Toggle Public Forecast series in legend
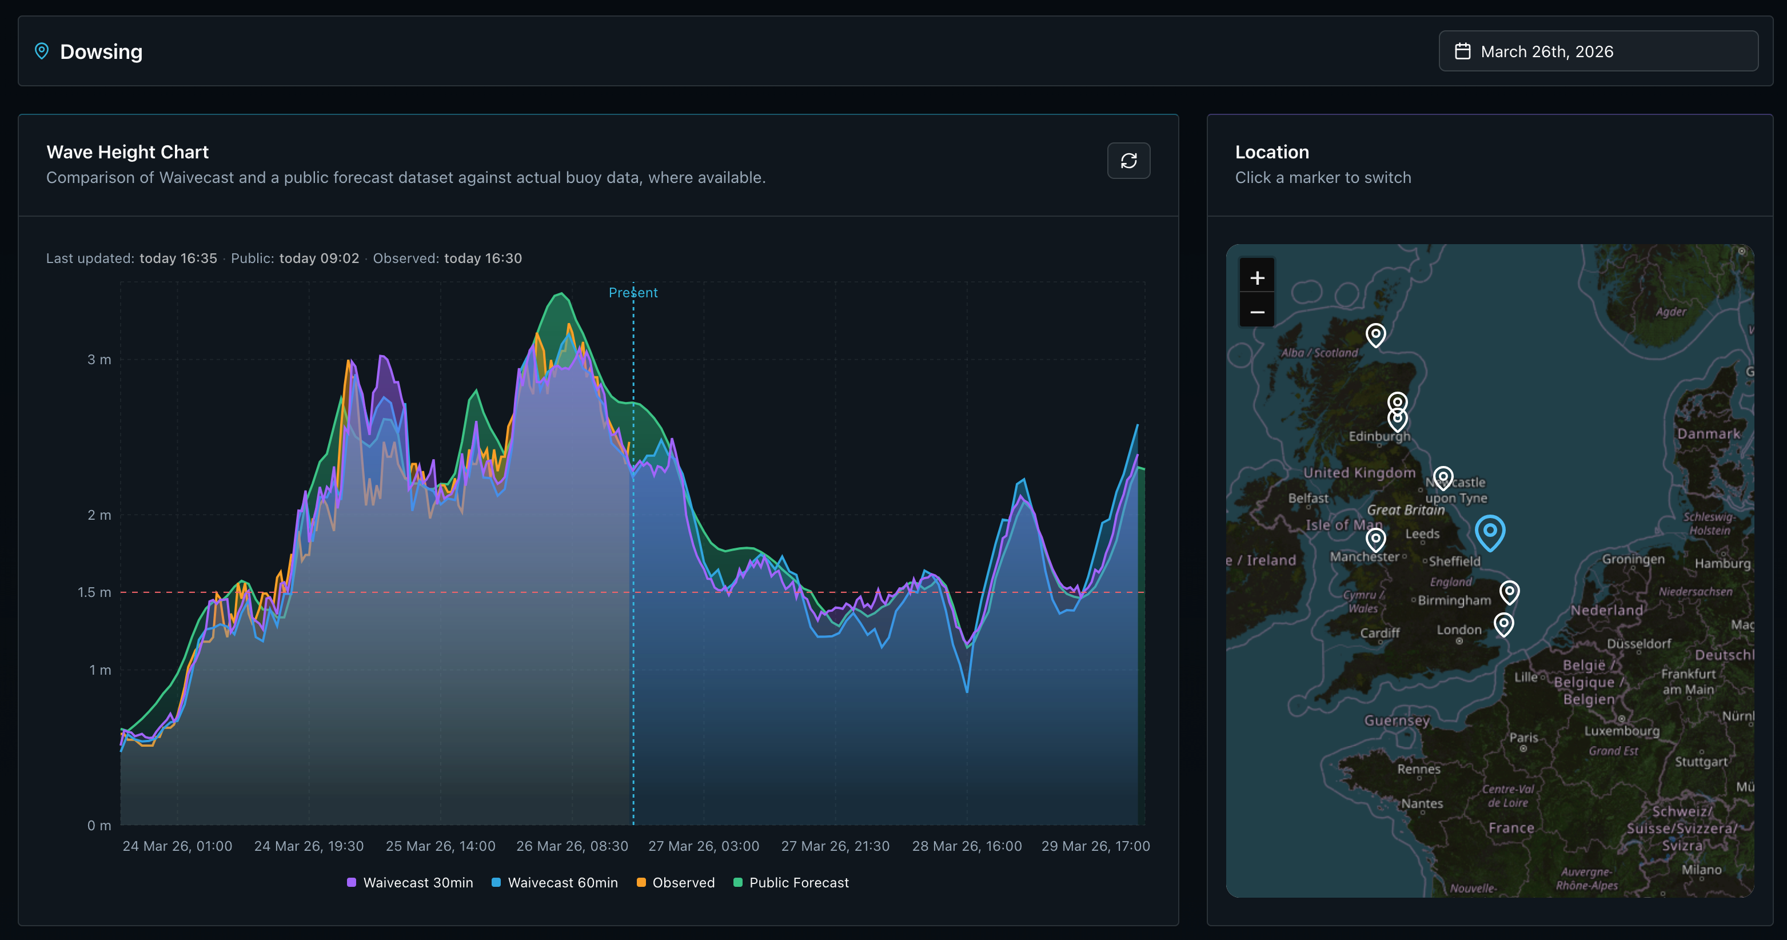The width and height of the screenshot is (1787, 940). 791,882
